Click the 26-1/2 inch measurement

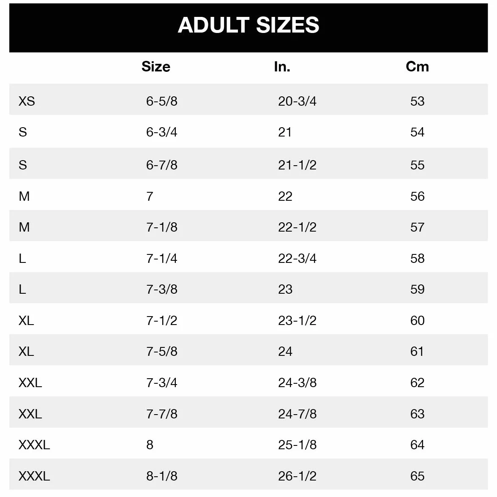[297, 476]
